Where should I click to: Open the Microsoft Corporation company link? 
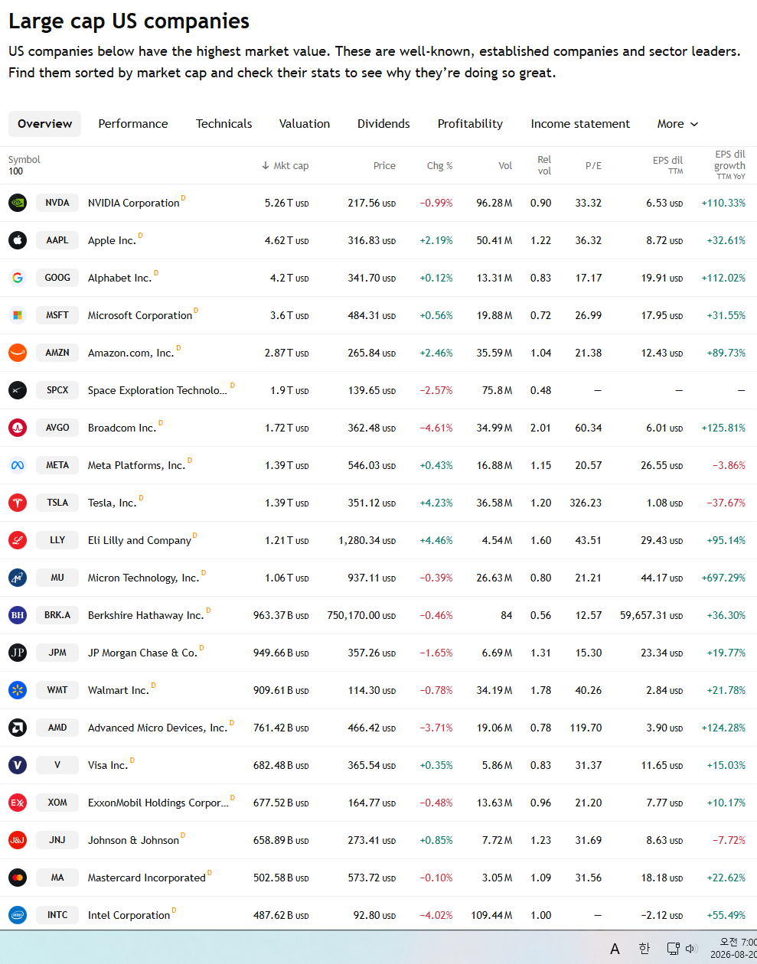(x=140, y=315)
